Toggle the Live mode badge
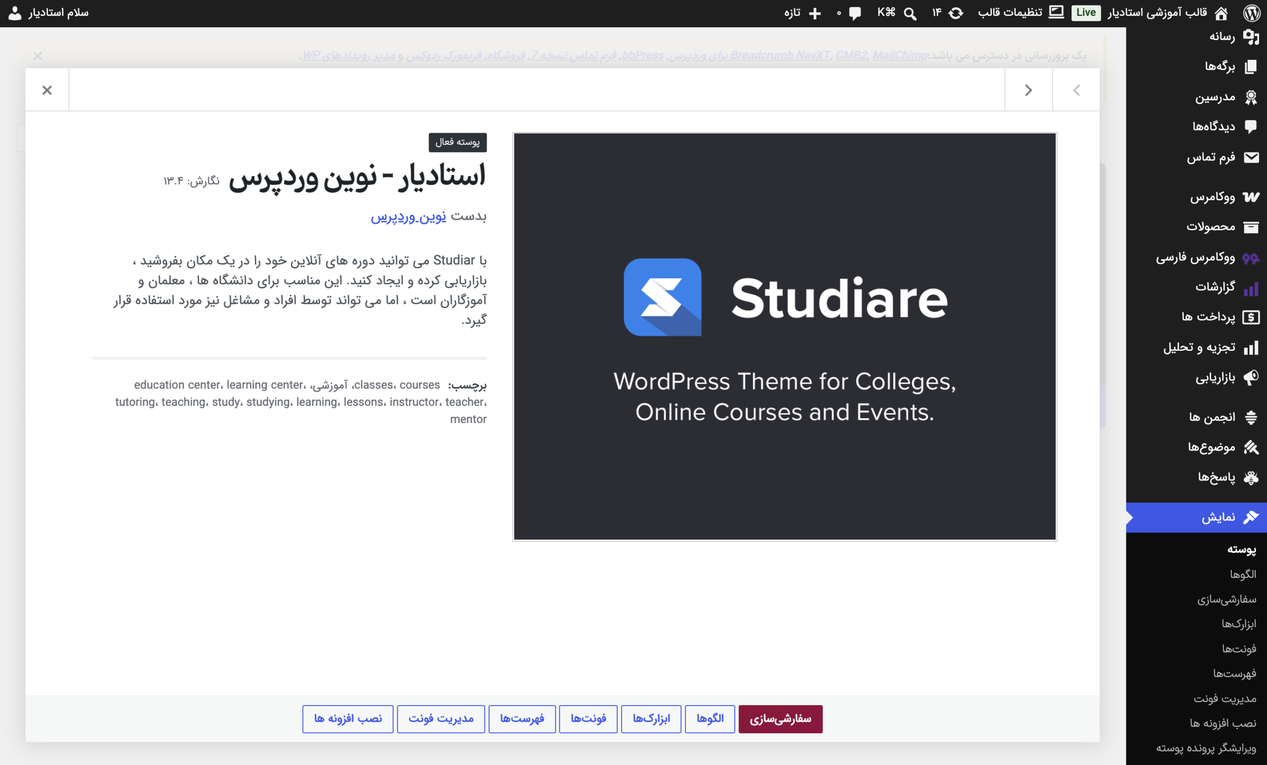This screenshot has width=1267, height=765. (x=1085, y=12)
